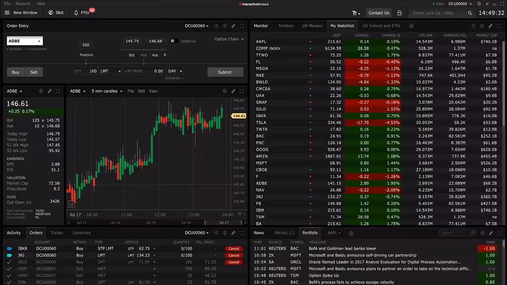
Task: Open the Help menu
Action: coord(41,4)
